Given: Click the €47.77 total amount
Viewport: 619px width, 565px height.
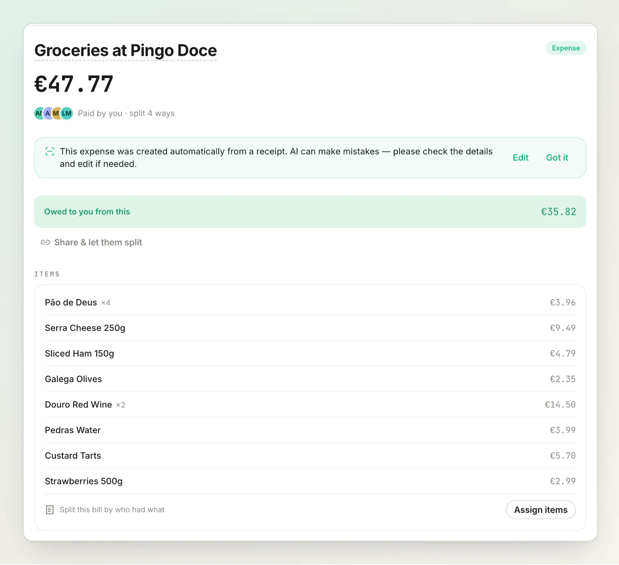Looking at the screenshot, I should click(x=74, y=84).
